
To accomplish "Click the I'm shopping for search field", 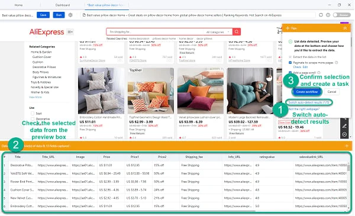I will 155,32.
